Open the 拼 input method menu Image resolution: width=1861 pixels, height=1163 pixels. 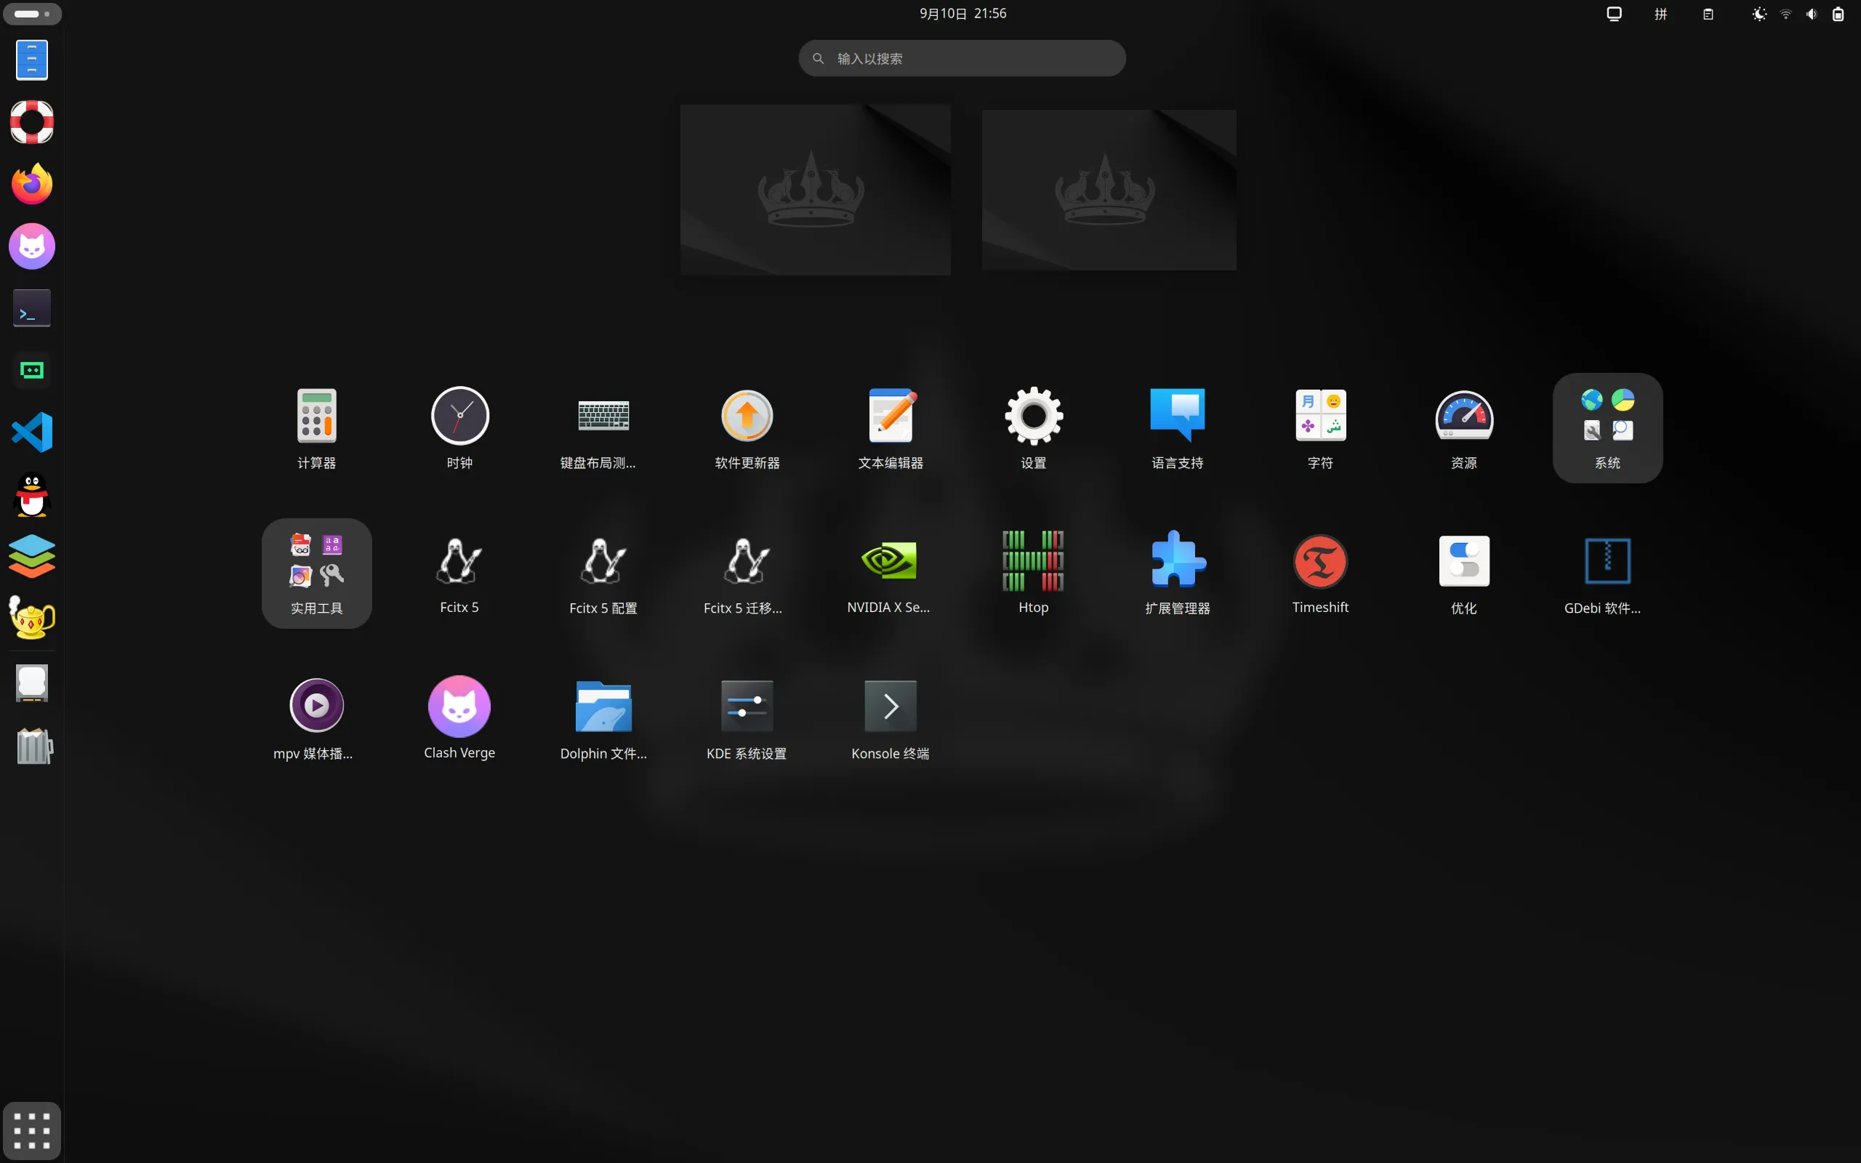tap(1661, 14)
